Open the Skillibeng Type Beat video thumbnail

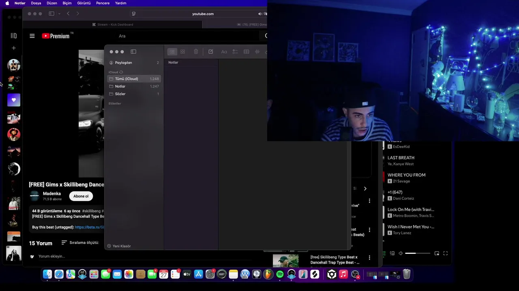[285, 261]
